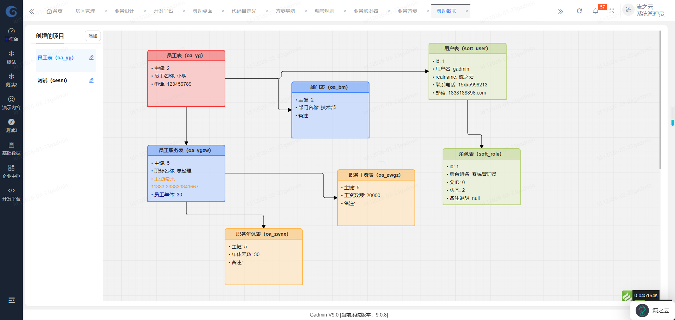The height and width of the screenshot is (320, 675).
Task: Click the 员工表 (oa_yg) diagram node header
Action: (x=186, y=55)
